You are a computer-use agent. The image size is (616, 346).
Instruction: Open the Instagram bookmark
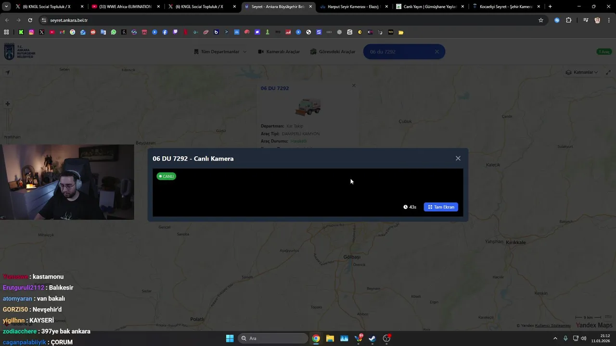pyautogui.click(x=31, y=32)
